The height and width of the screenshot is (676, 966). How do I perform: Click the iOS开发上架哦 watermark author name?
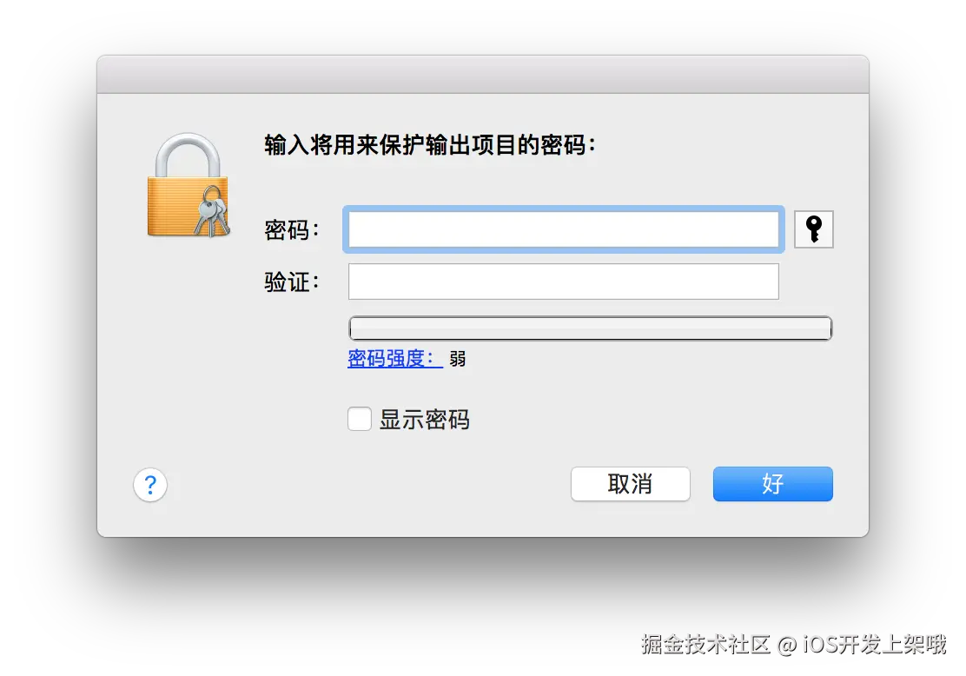875,645
